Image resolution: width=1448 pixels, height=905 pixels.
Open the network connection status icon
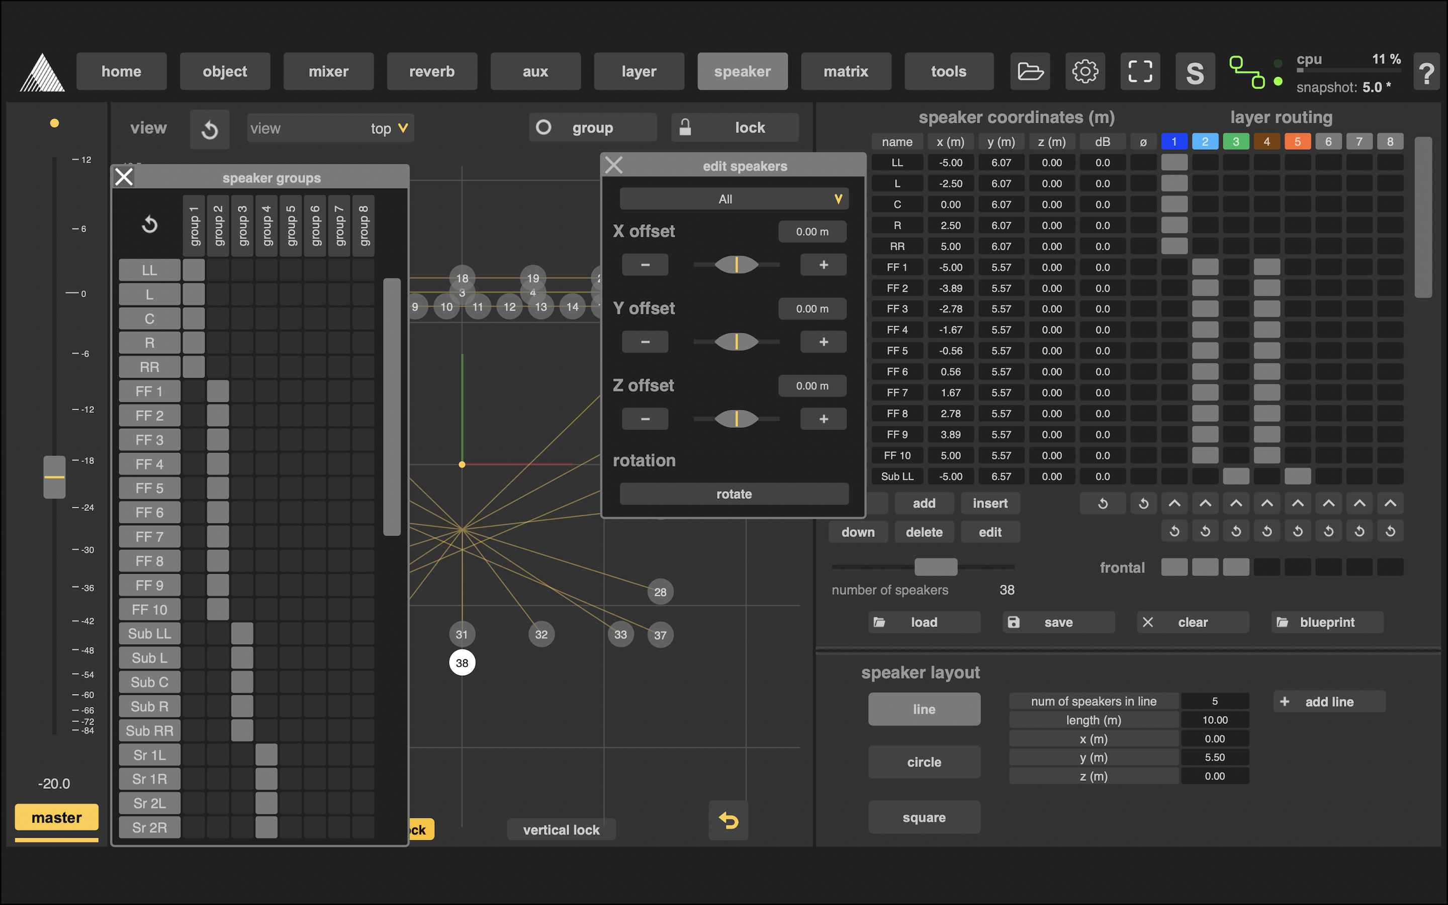click(1247, 72)
